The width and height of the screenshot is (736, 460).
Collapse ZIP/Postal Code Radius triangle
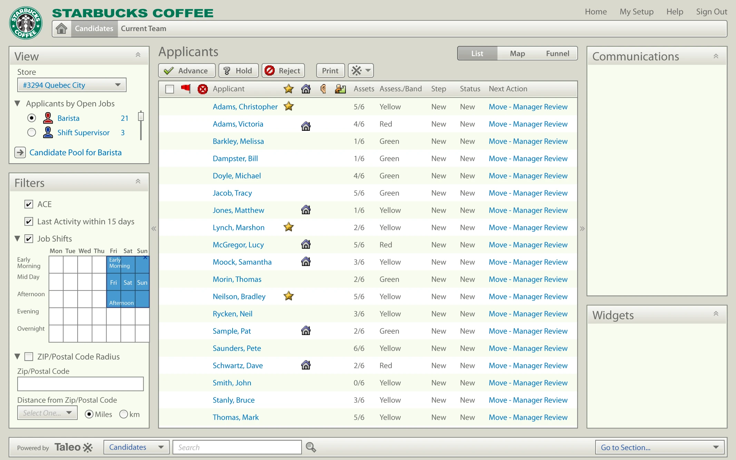pyautogui.click(x=18, y=356)
